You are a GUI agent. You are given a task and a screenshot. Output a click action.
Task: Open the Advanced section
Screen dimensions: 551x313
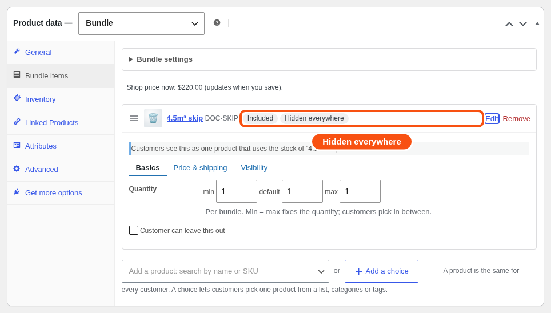point(61,170)
